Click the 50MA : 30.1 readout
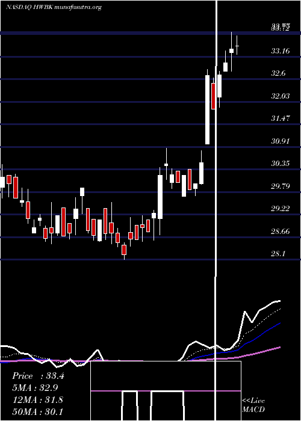This screenshot has width=301, height=421. 37,411
